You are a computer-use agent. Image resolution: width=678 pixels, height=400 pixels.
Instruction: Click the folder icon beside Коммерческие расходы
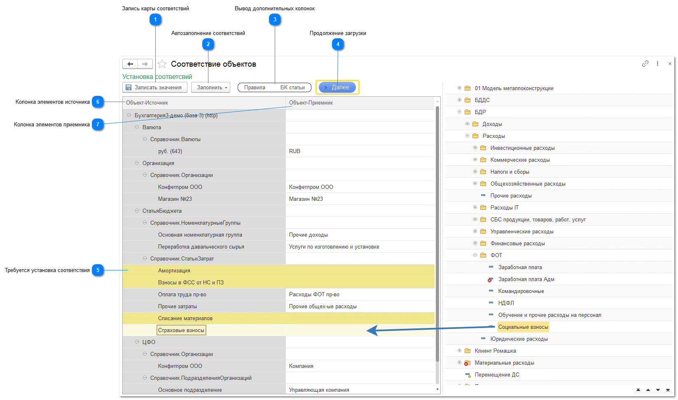pyautogui.click(x=483, y=160)
